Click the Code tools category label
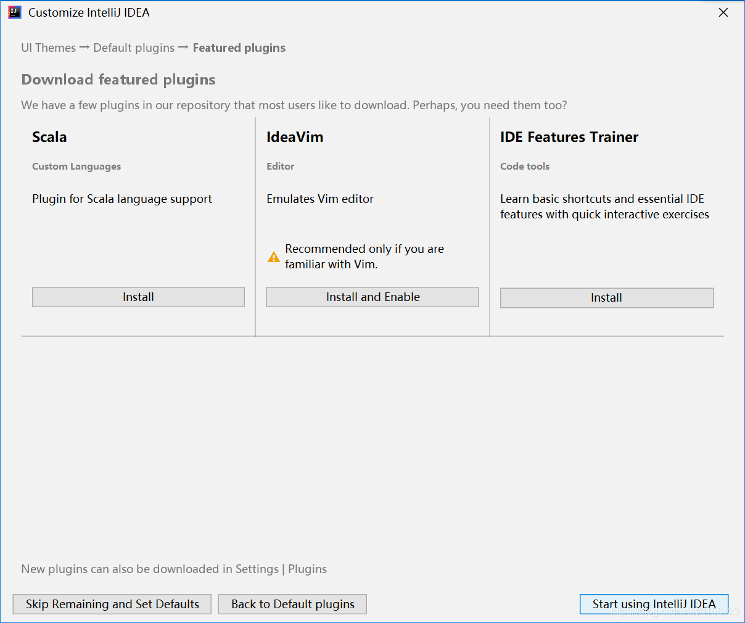 click(x=525, y=167)
